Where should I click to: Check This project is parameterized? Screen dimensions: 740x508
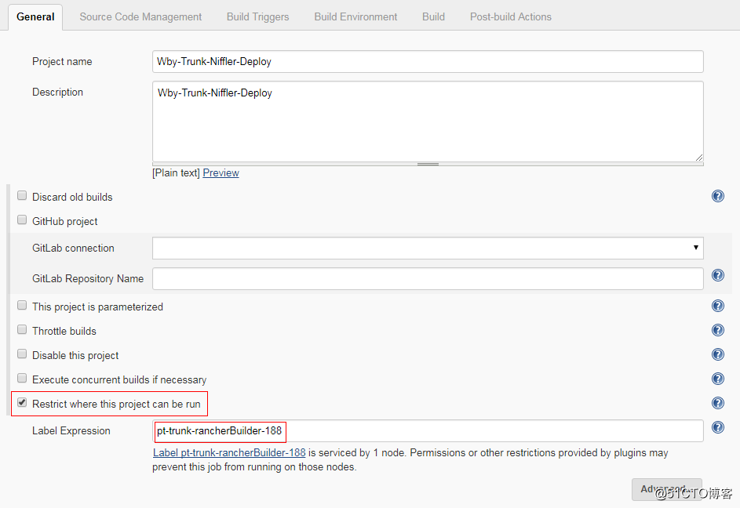pyautogui.click(x=22, y=306)
